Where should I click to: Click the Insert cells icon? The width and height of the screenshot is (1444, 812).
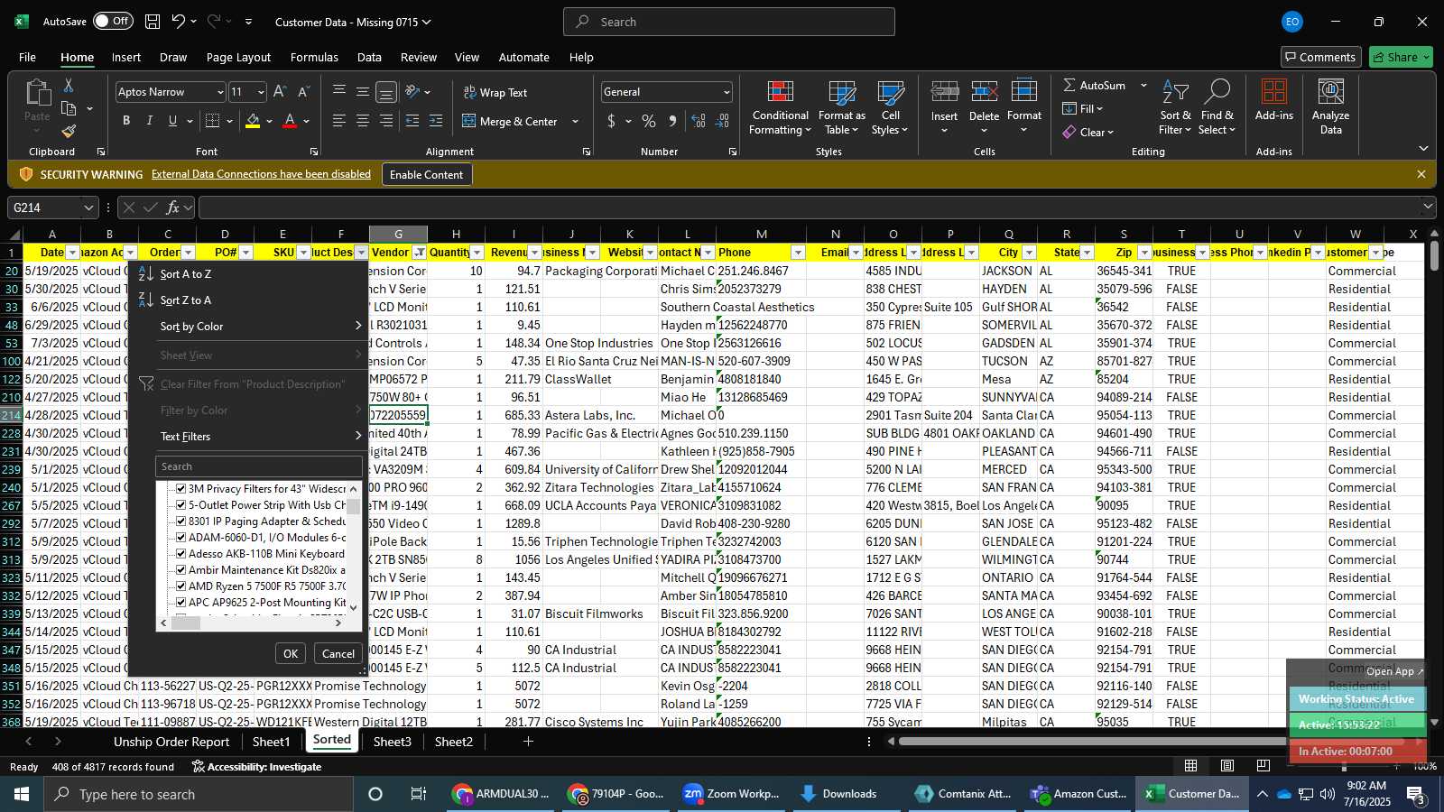[944, 92]
